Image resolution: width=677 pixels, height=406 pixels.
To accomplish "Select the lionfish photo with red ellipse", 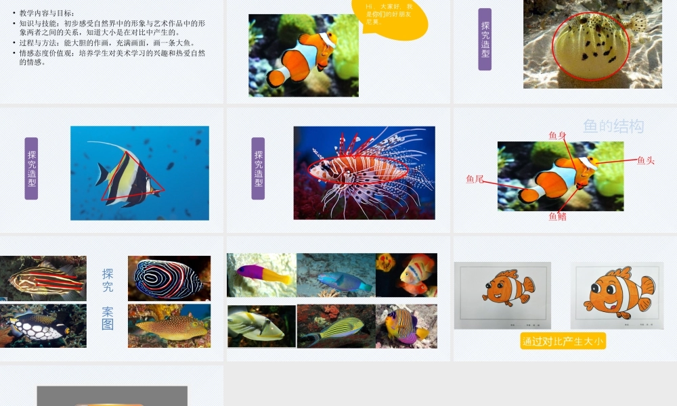I will click(364, 173).
